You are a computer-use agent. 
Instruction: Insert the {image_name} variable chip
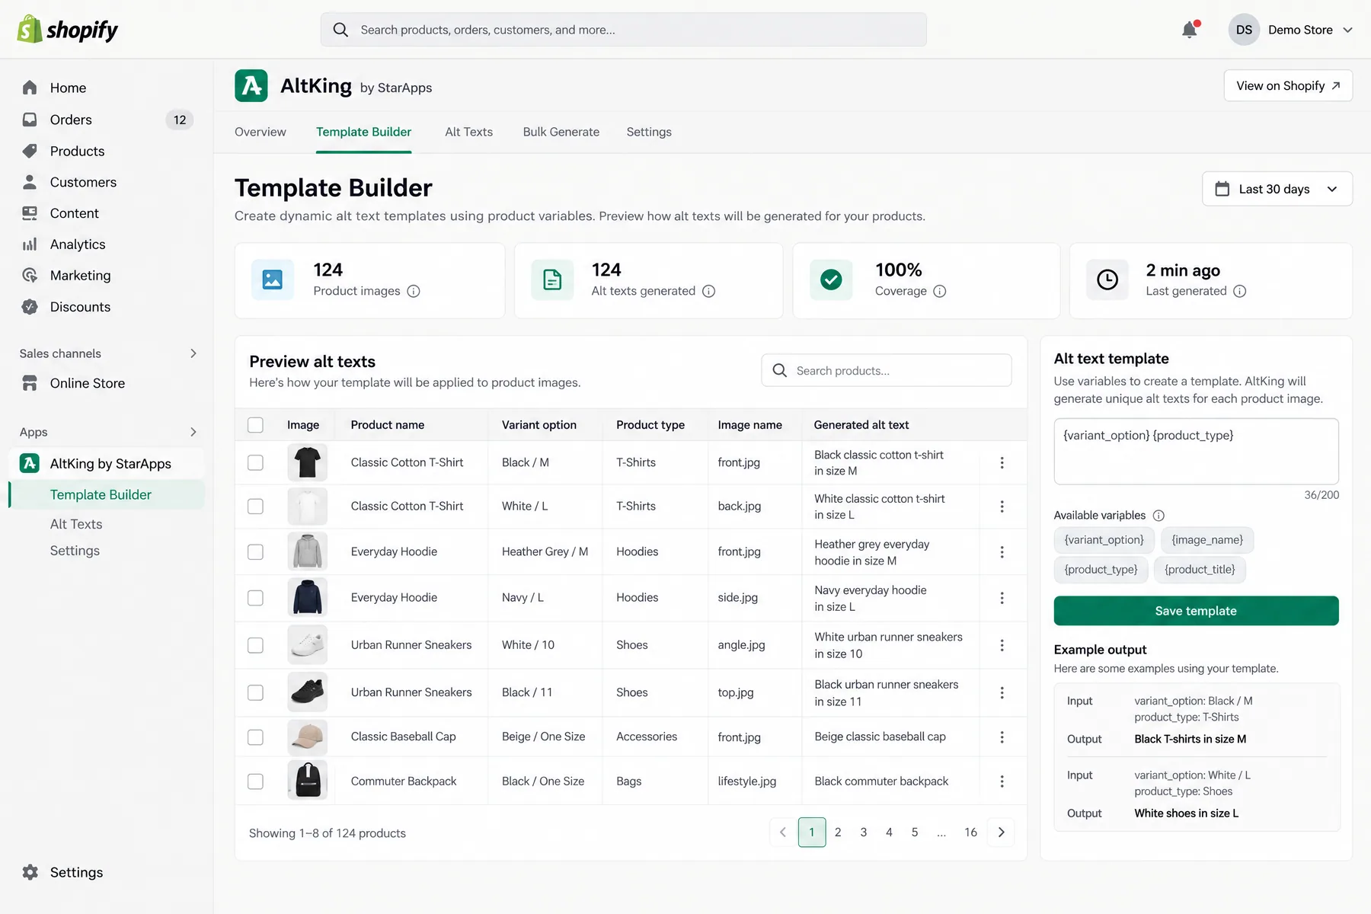pos(1207,540)
